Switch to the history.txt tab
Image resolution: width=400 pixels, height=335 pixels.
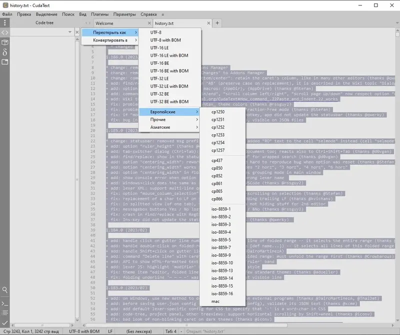[182, 23]
